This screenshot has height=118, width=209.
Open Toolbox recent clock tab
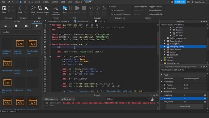click(26, 26)
